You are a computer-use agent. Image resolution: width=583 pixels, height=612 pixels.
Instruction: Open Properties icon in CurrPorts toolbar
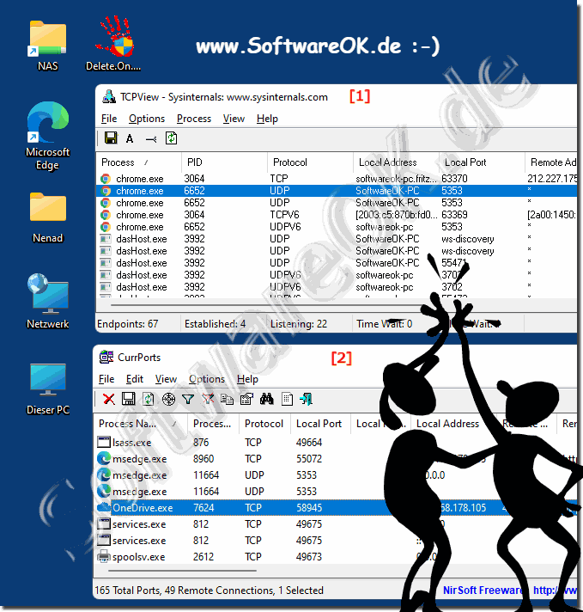246,399
